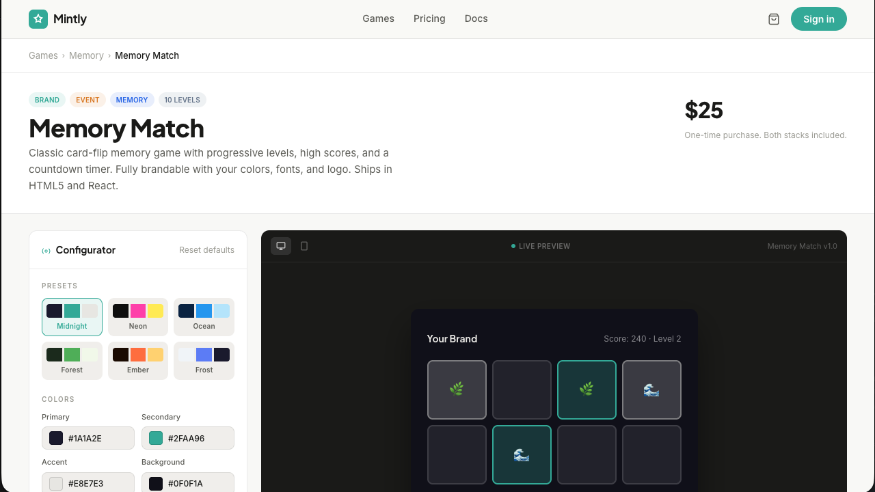Open the Games nav item
The image size is (875, 492).
coord(378,18)
